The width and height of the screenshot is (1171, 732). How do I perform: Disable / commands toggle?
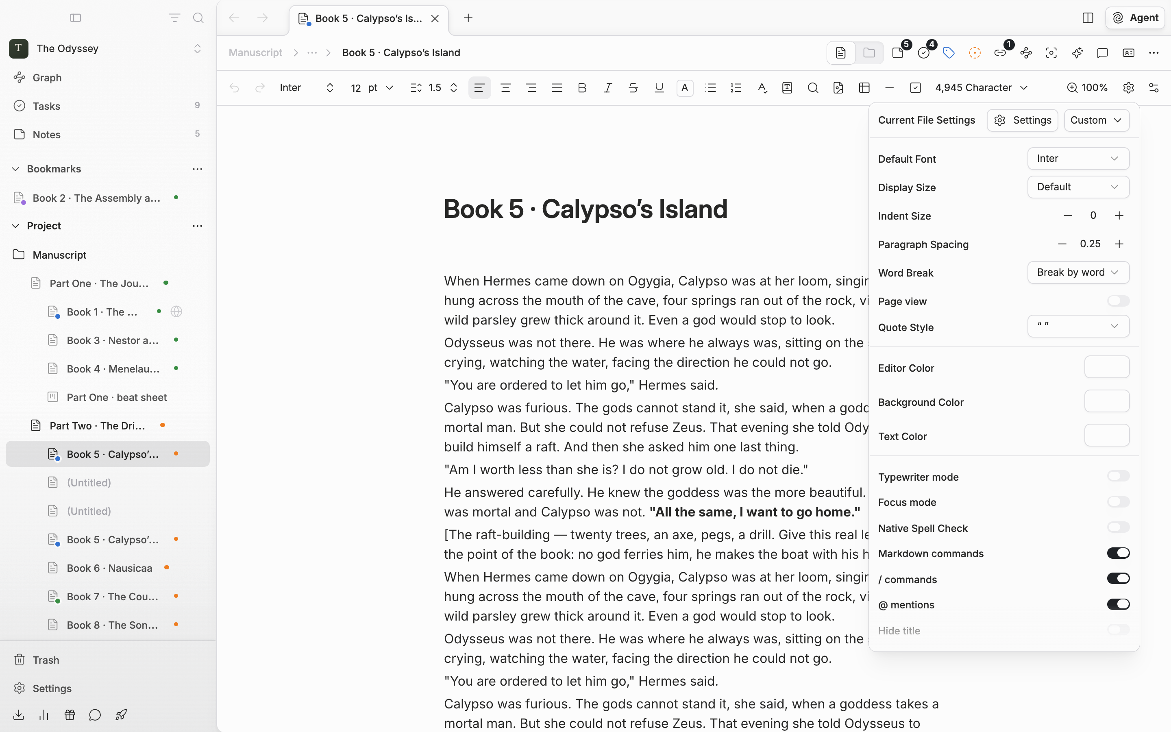1118,579
